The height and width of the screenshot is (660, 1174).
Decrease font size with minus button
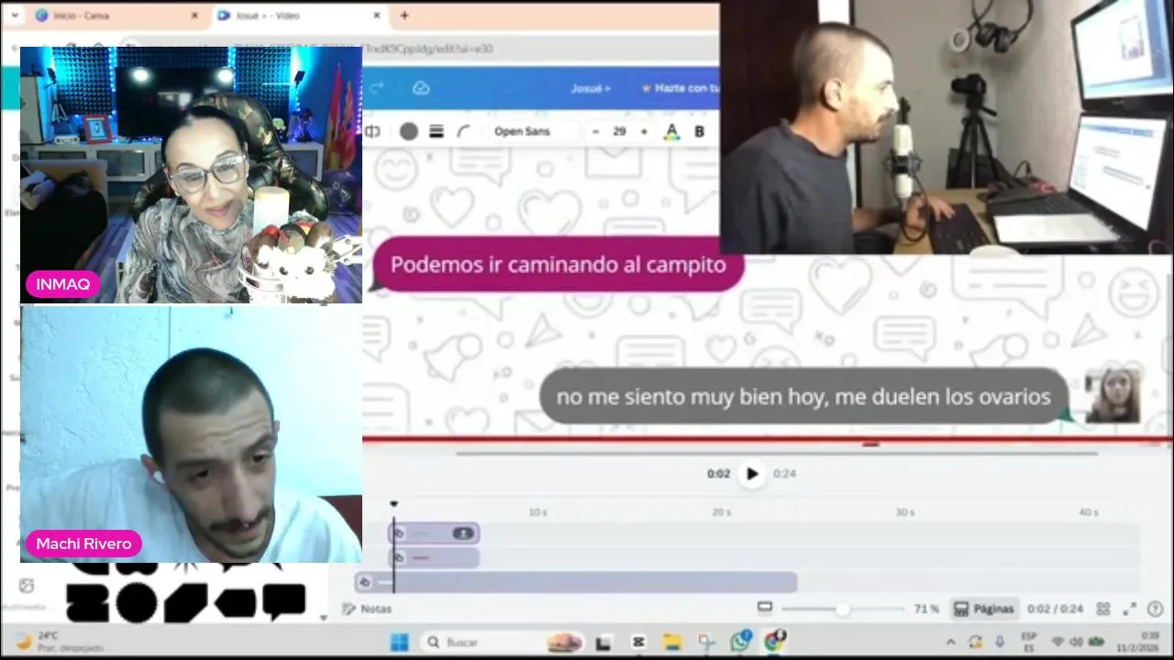[x=595, y=132]
